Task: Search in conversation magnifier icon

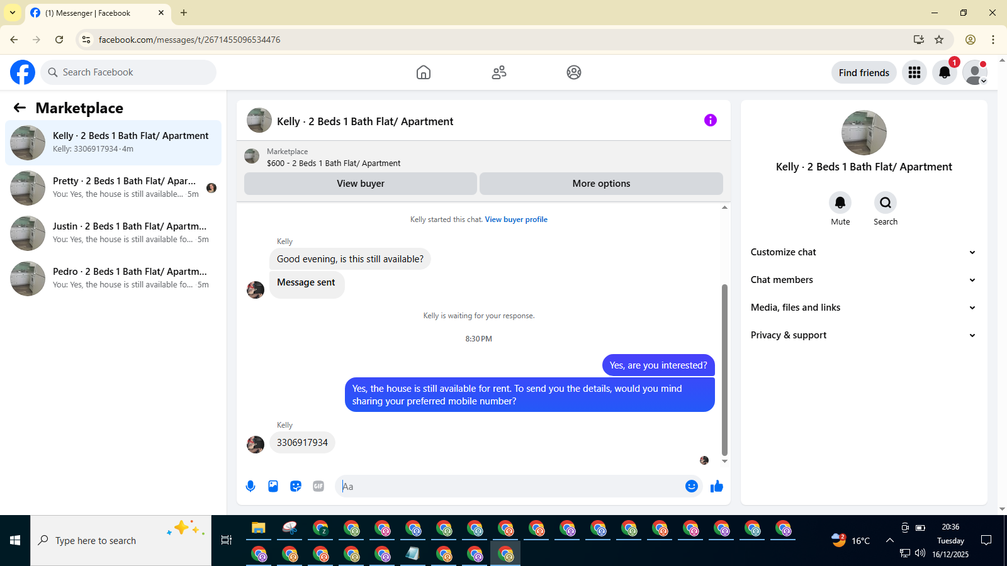Action: (x=886, y=203)
